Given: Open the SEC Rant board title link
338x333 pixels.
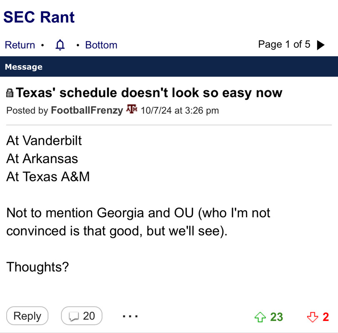Looking at the screenshot, I should [39, 17].
